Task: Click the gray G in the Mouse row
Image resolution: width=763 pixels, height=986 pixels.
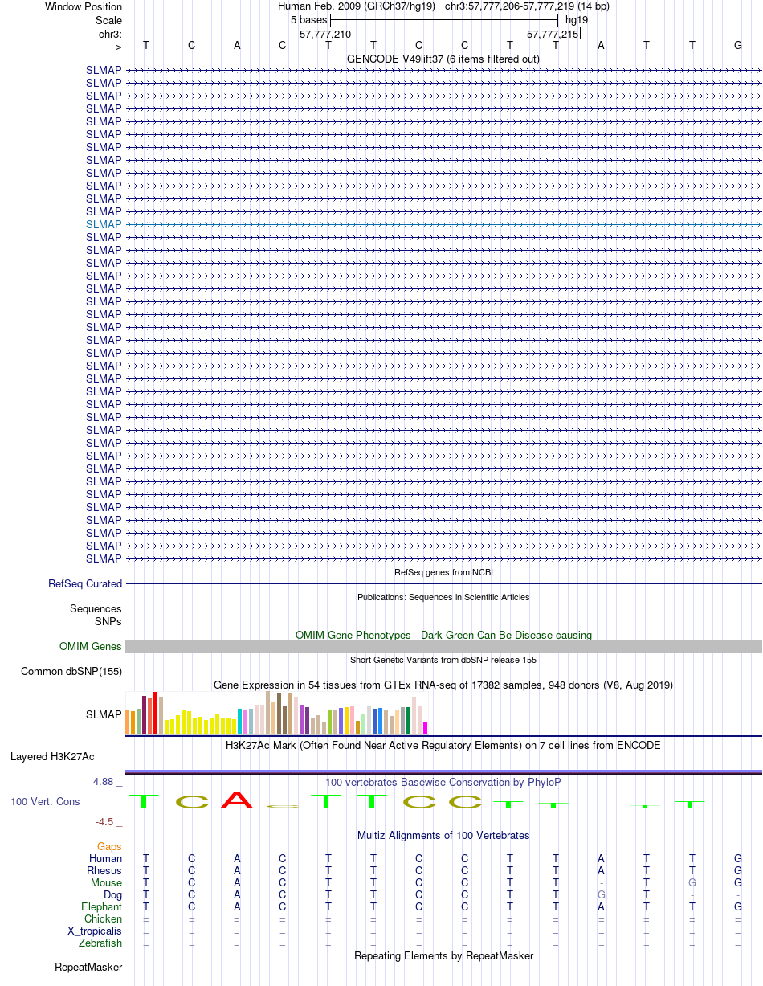Action: (692, 882)
